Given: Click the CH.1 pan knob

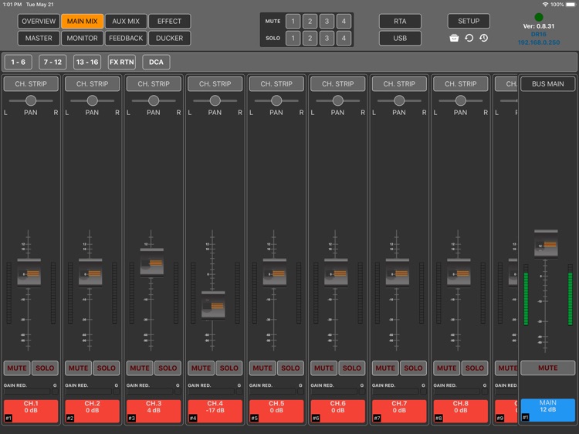Looking at the screenshot, I should point(31,100).
